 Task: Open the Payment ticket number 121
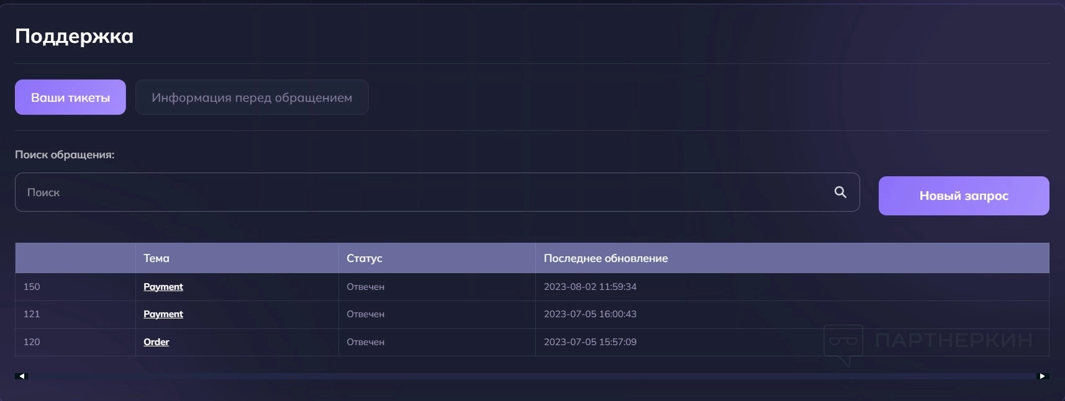coord(163,314)
